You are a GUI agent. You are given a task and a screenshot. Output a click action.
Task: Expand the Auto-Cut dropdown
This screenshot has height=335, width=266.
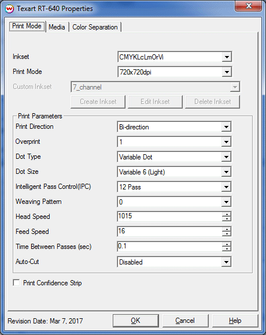pyautogui.click(x=226, y=262)
